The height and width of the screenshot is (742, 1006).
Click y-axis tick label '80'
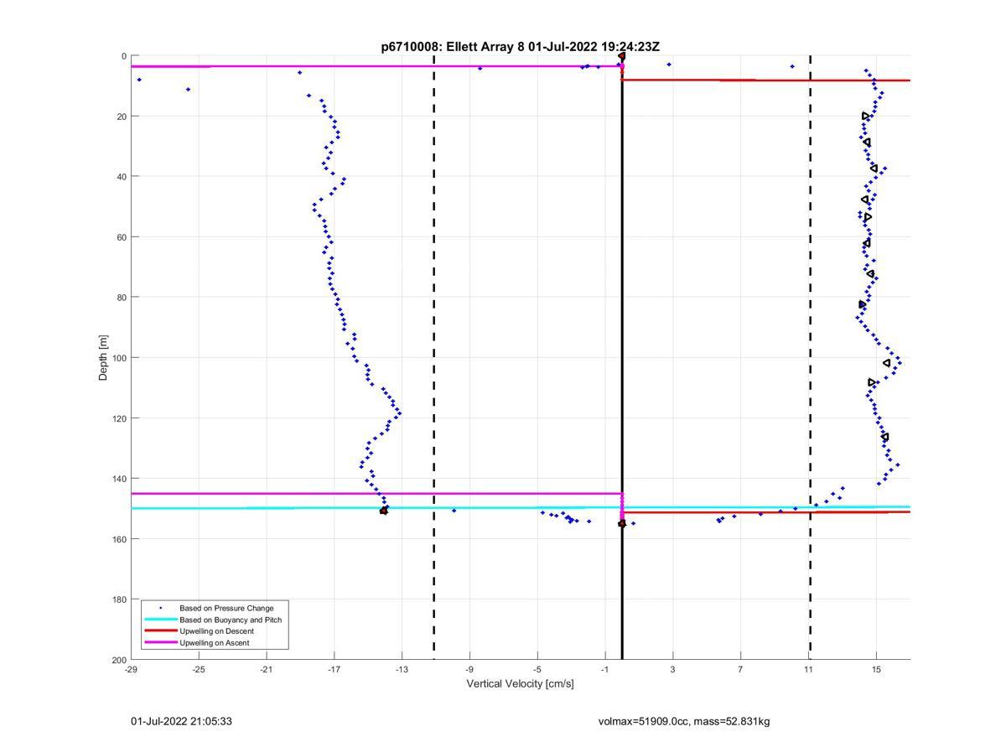point(122,298)
